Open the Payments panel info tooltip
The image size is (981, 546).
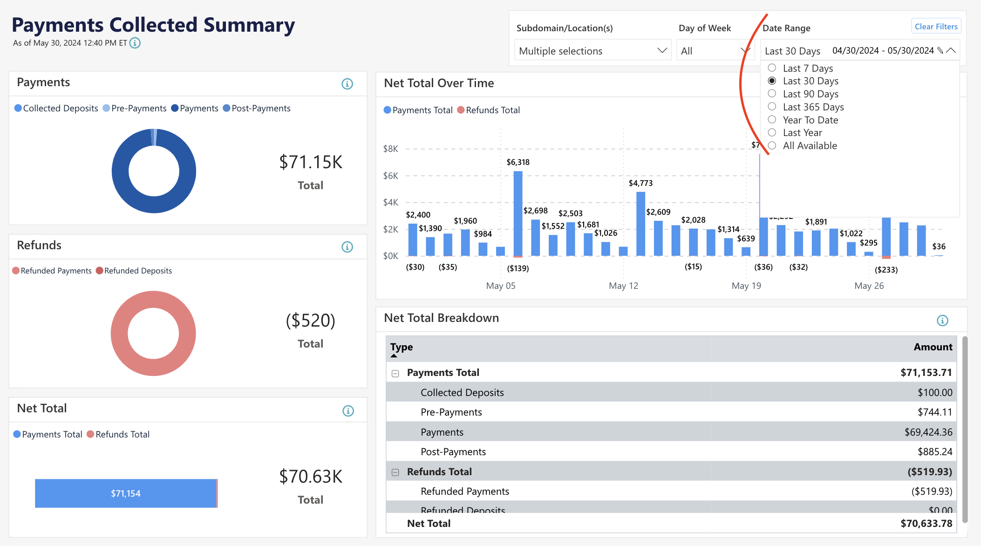[347, 84]
